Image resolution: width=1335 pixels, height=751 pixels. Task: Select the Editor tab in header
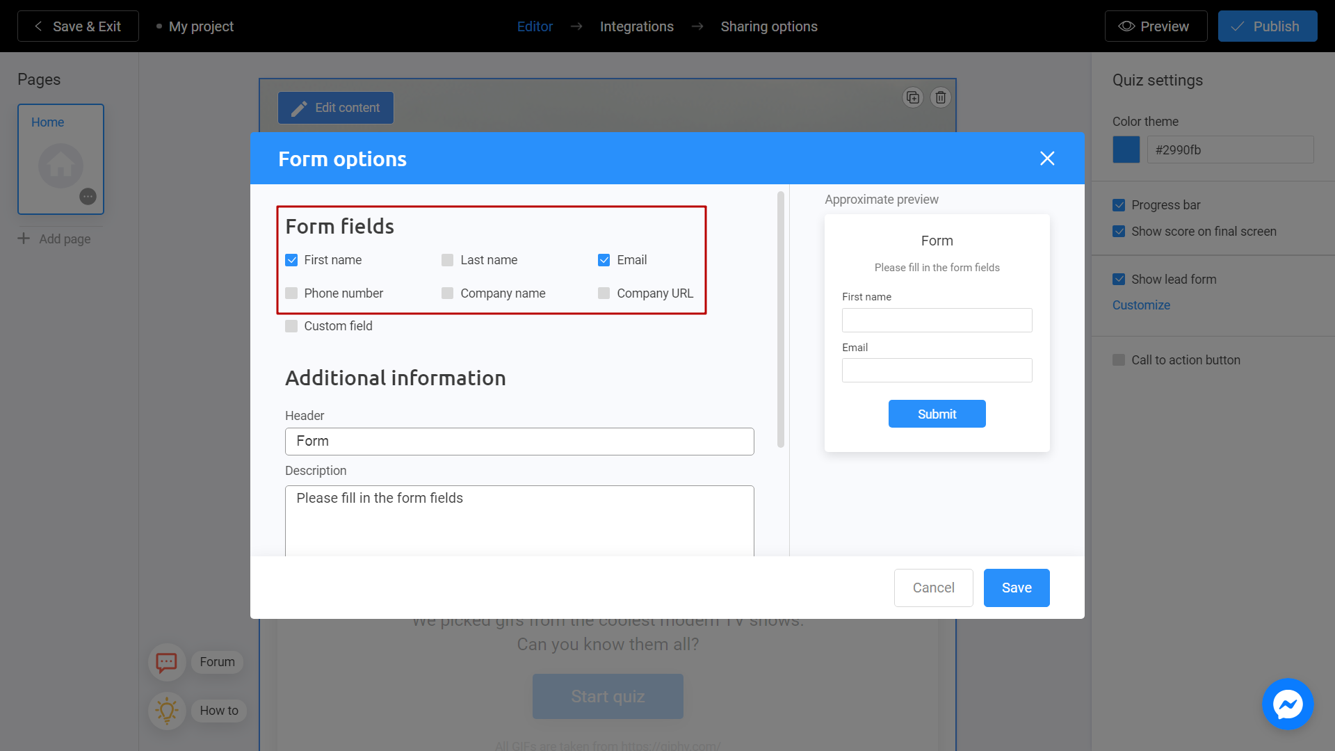coord(535,26)
